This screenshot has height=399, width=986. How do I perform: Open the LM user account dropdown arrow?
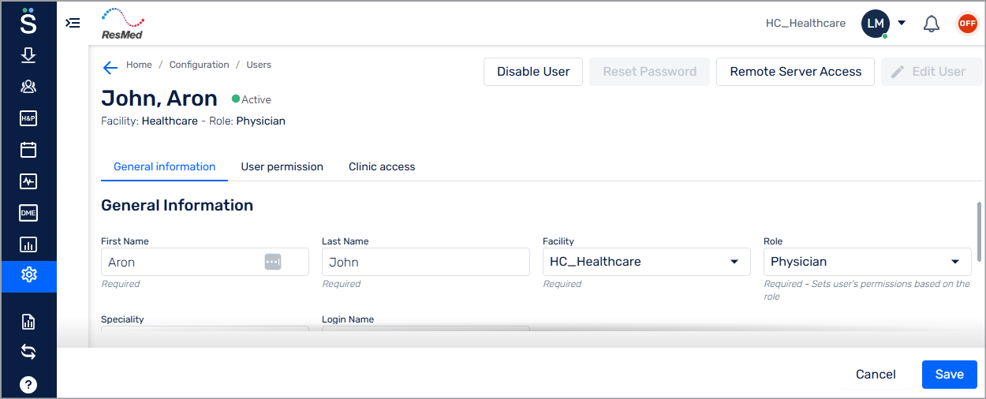pyautogui.click(x=902, y=23)
